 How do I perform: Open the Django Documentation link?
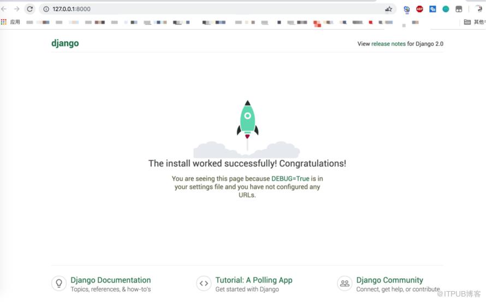[111, 280]
